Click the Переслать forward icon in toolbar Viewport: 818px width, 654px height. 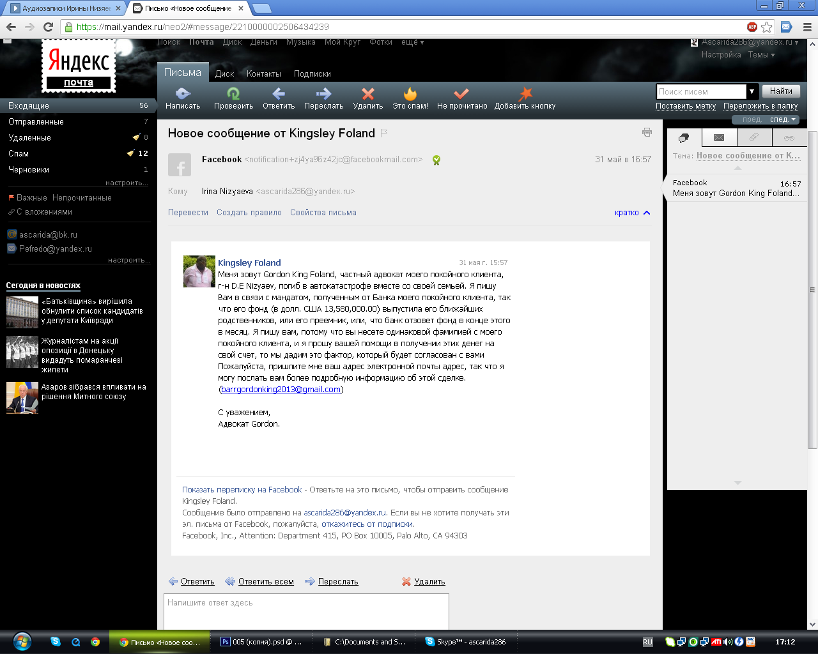323,95
